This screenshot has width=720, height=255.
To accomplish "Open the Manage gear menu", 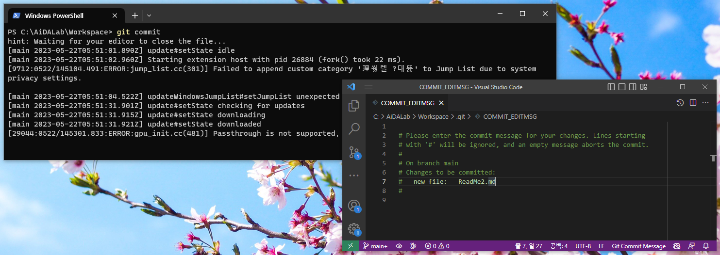I will 354,229.
